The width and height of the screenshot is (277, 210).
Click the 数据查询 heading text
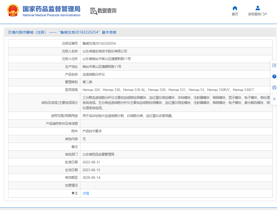pyautogui.click(x=107, y=11)
